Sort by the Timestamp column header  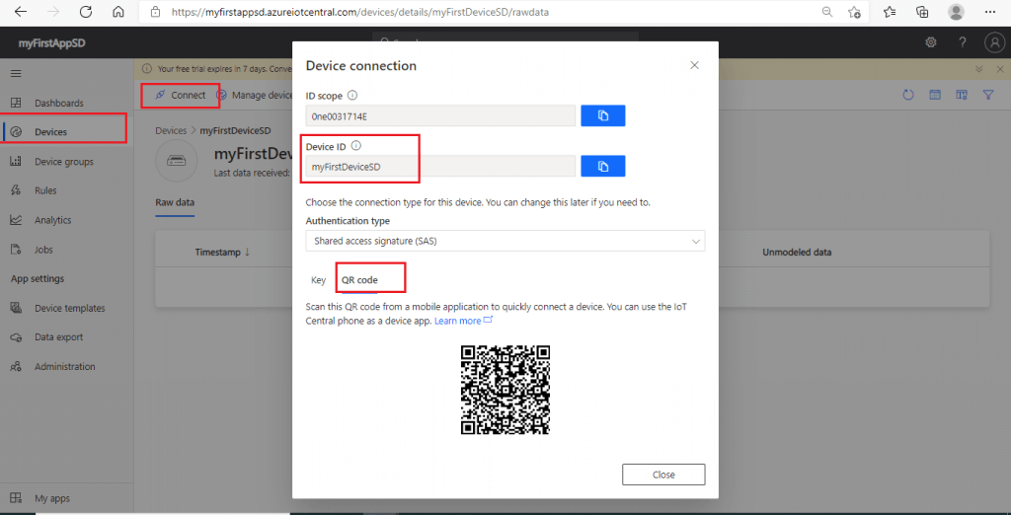click(x=222, y=252)
